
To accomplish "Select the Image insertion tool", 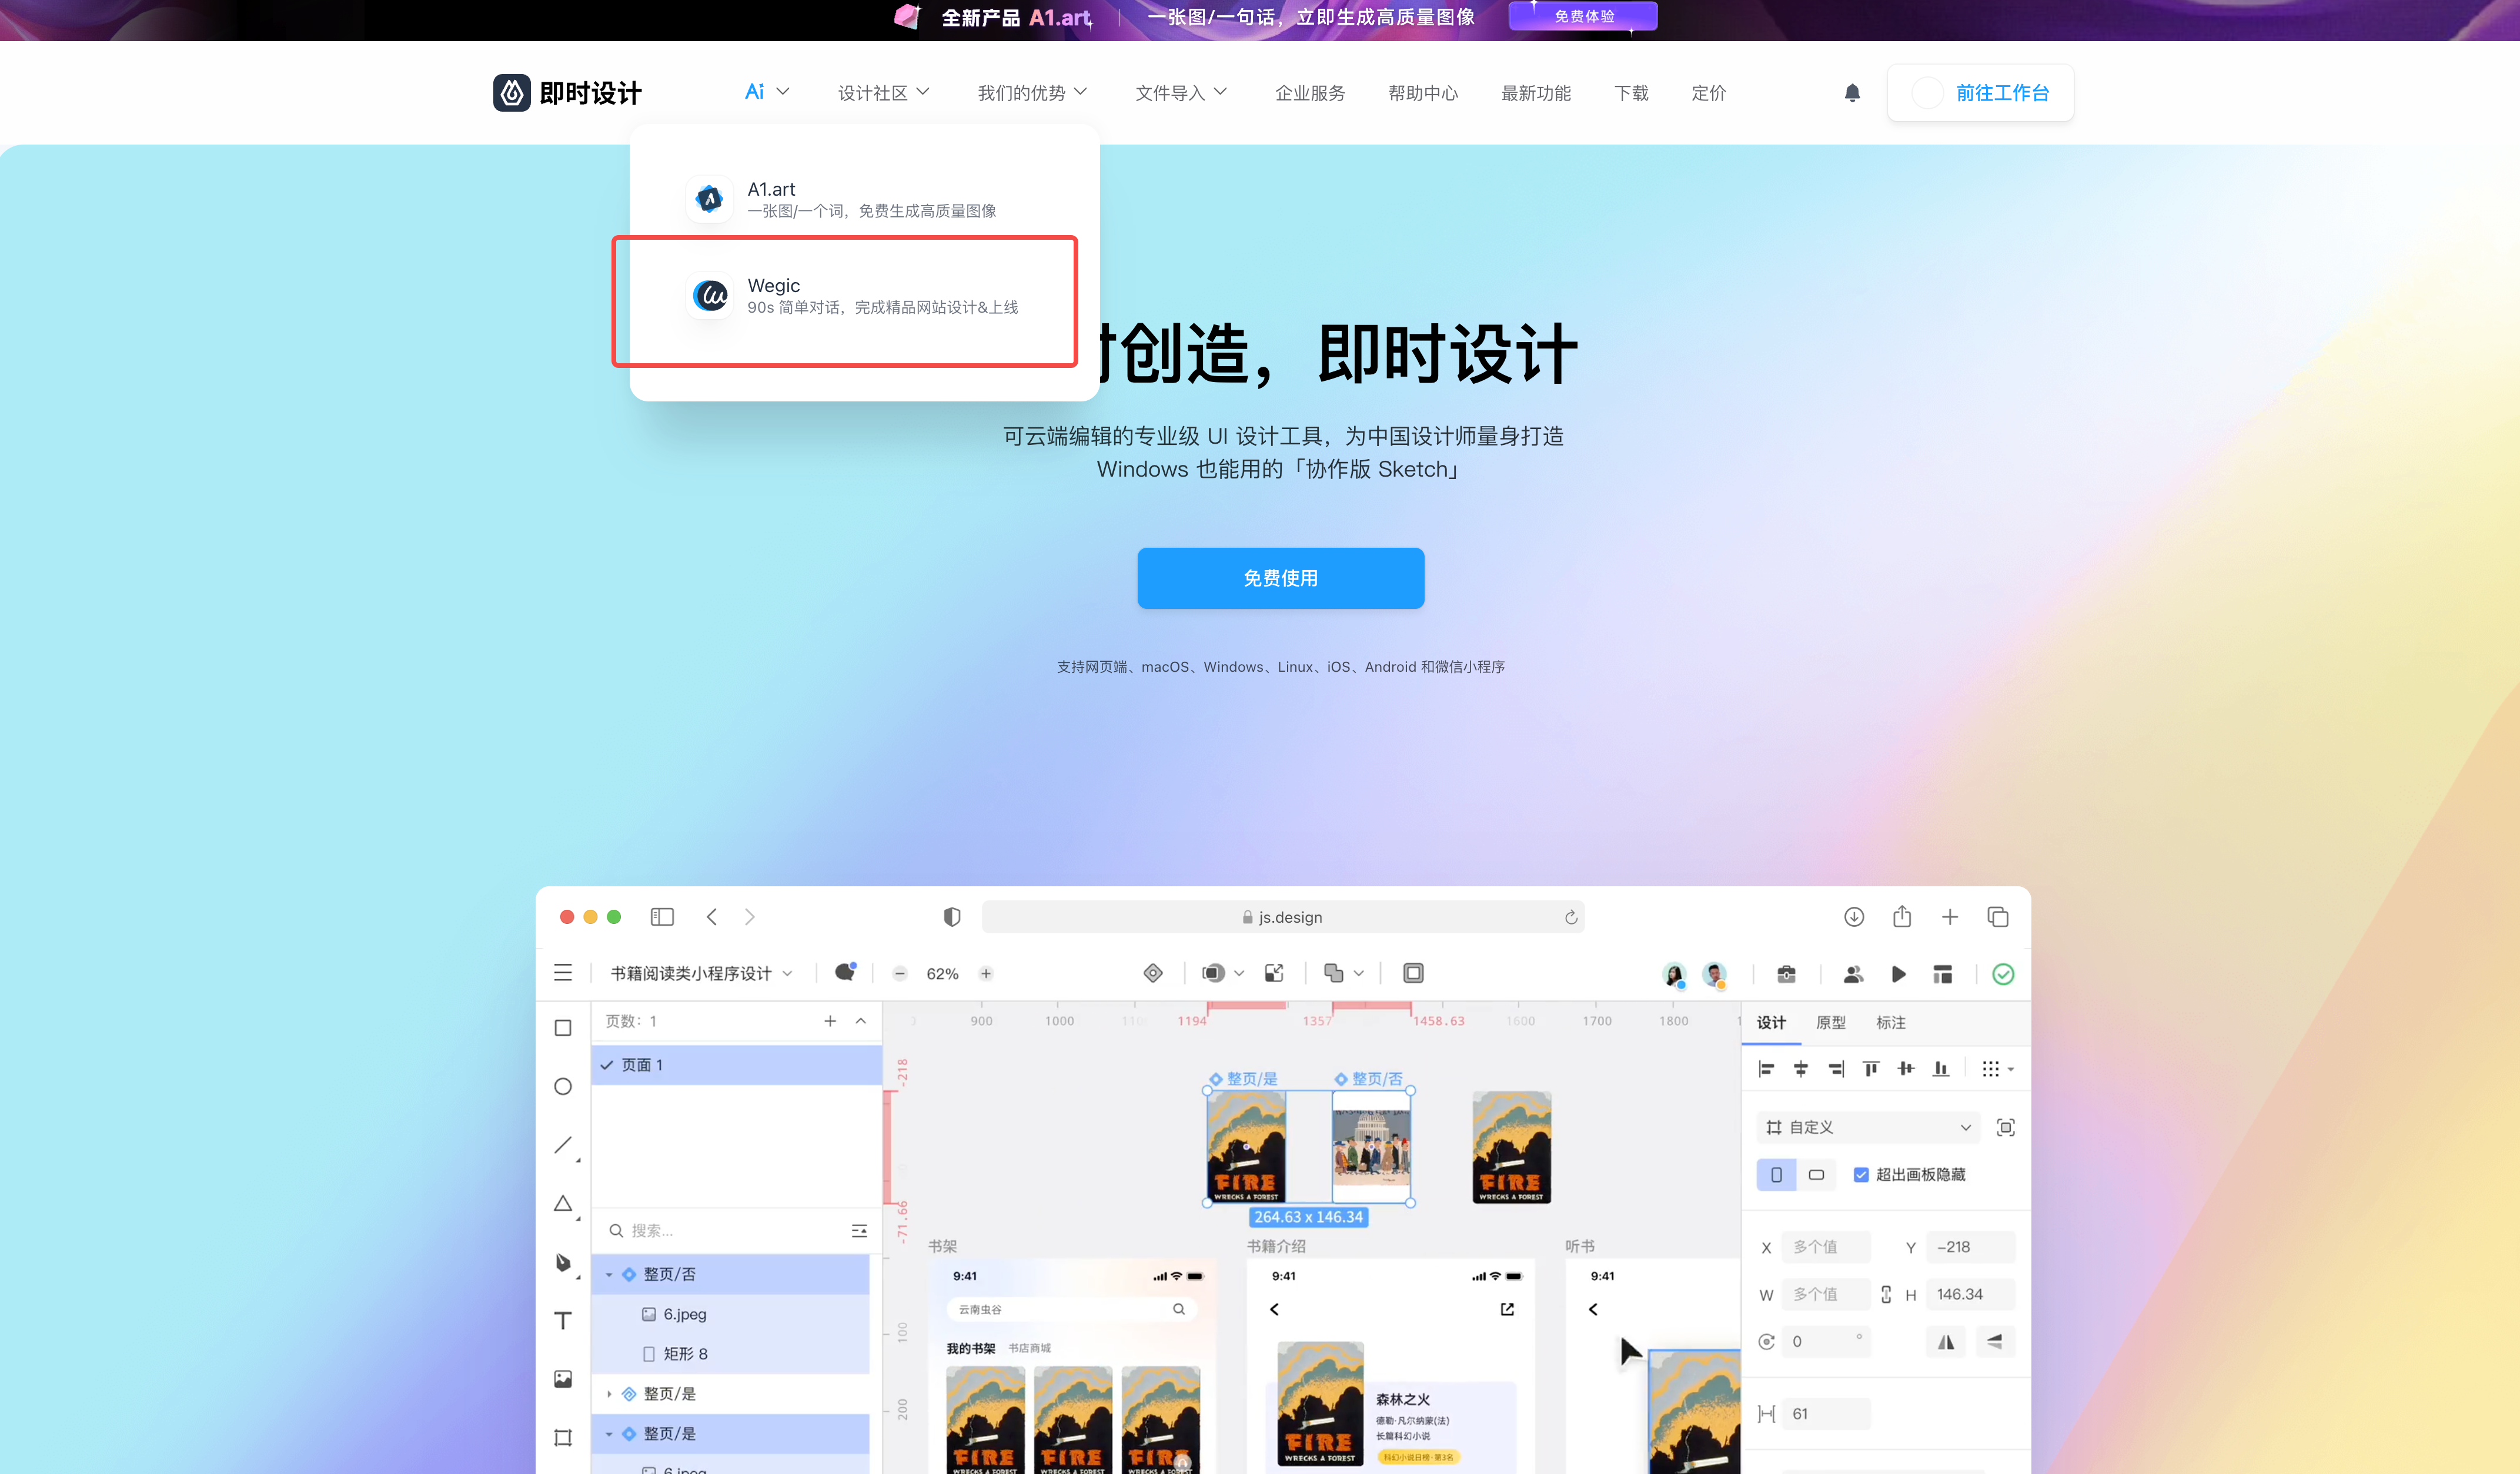I will (563, 1379).
